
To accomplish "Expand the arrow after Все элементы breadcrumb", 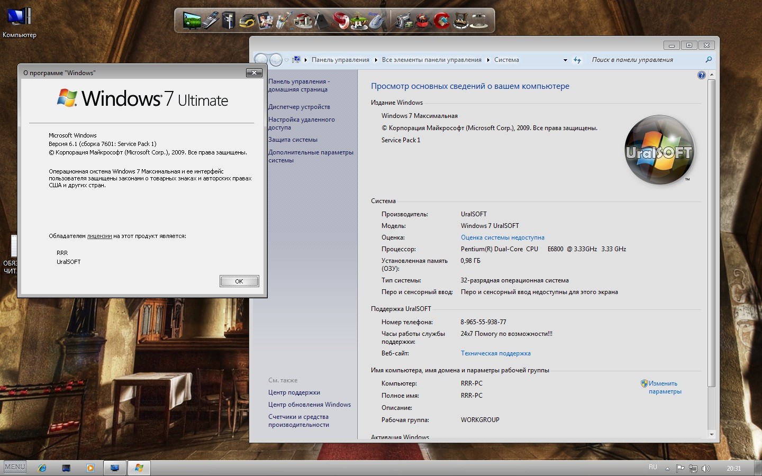I will [x=488, y=60].
